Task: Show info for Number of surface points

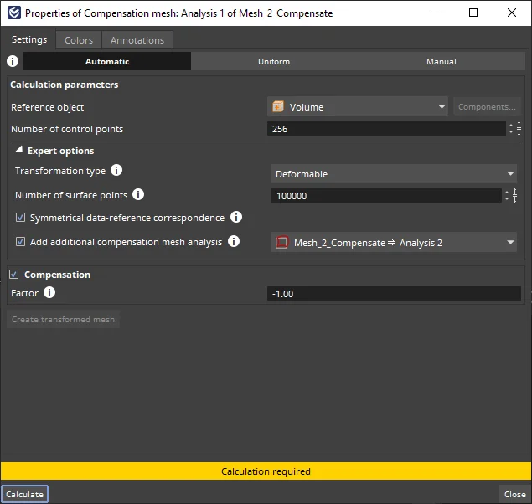Action: point(138,194)
